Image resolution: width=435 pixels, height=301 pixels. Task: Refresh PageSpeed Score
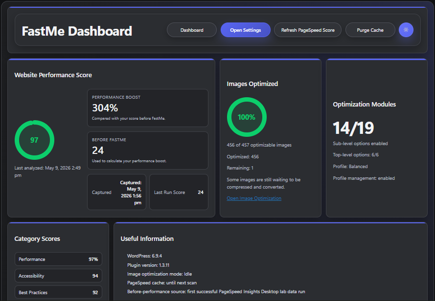tap(308, 30)
